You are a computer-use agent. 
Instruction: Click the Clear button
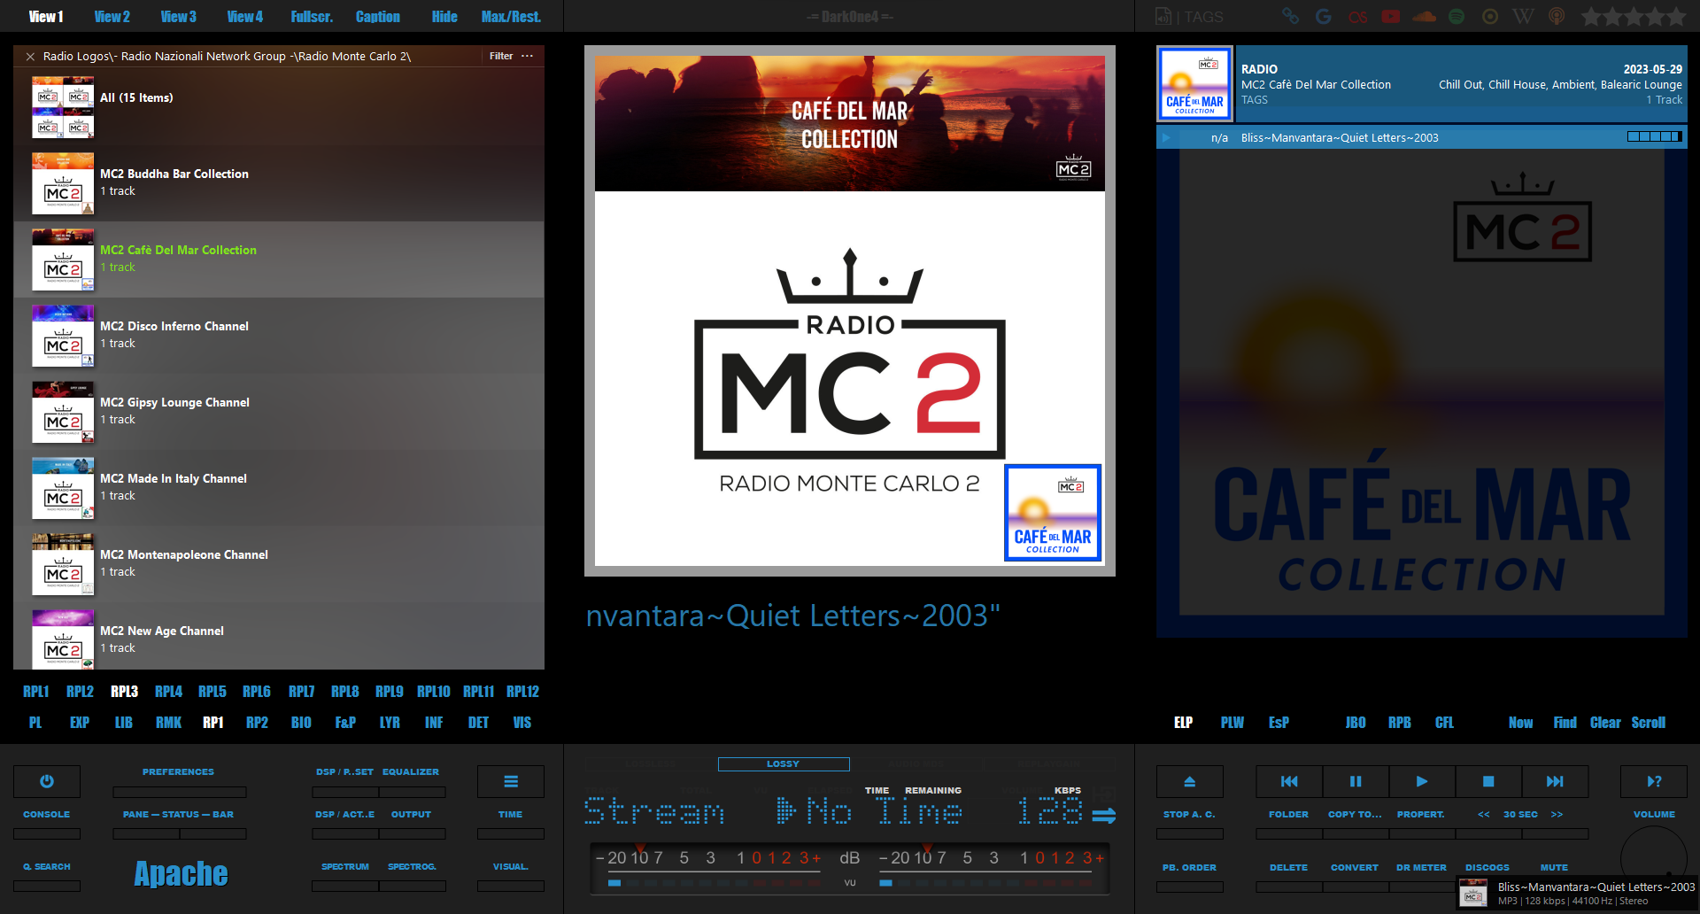[x=1605, y=723]
